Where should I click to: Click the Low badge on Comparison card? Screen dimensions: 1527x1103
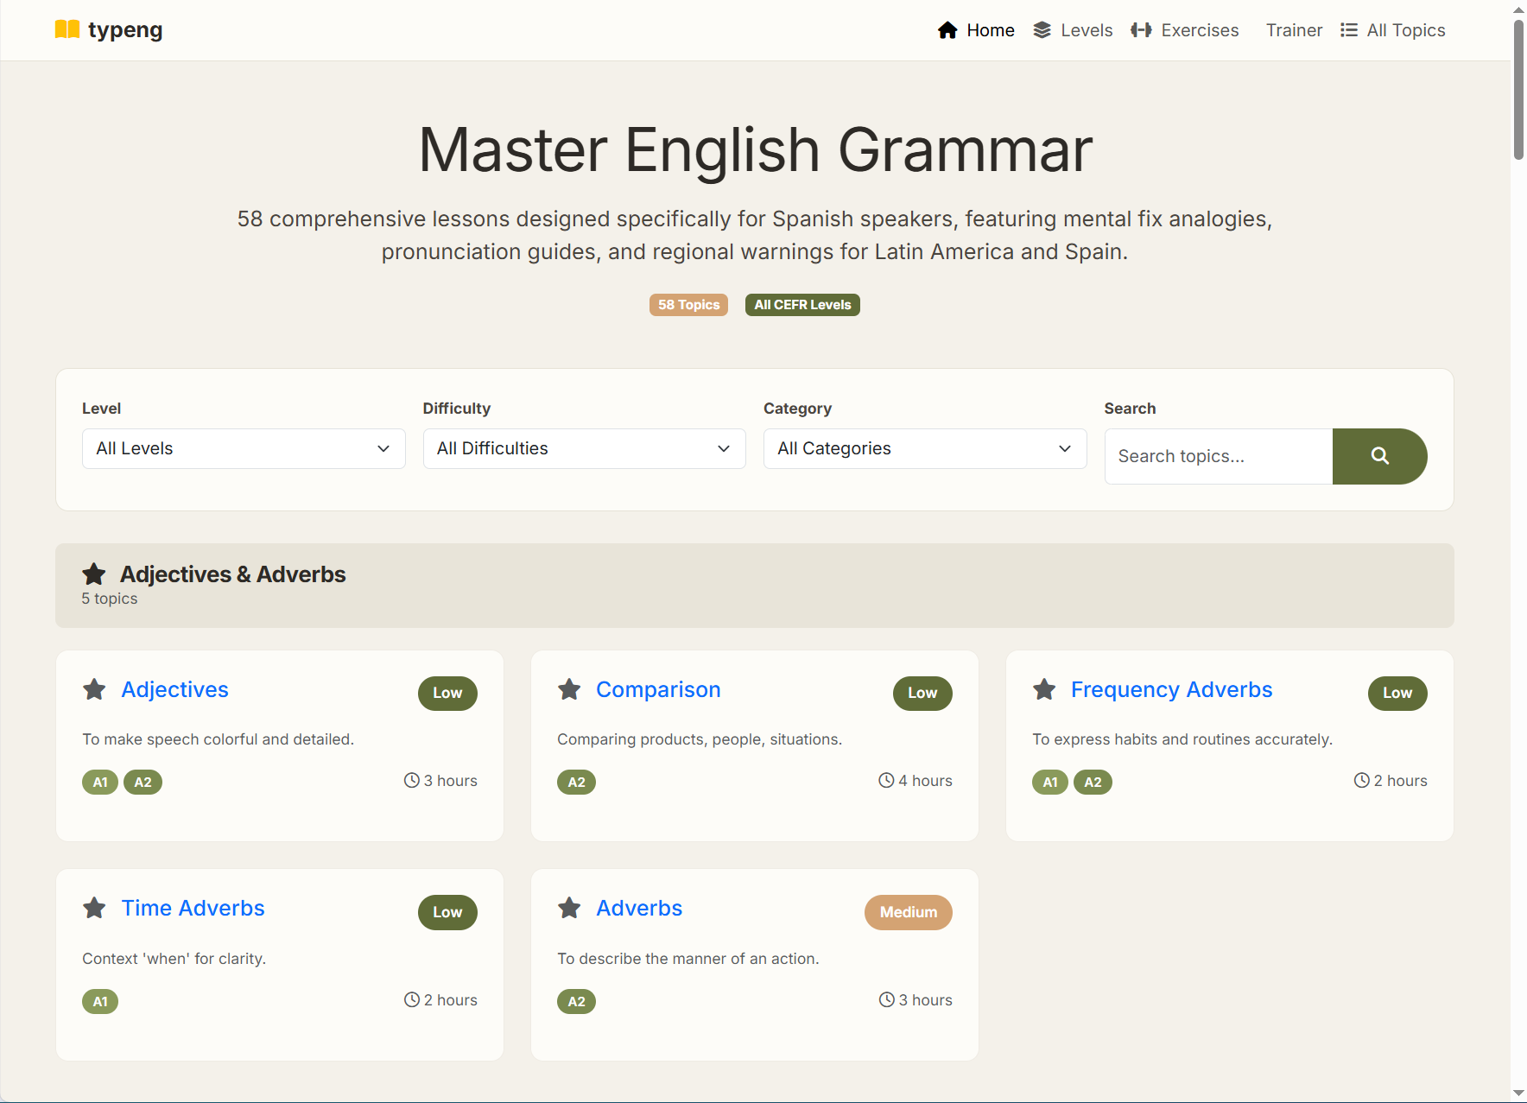pos(922,693)
